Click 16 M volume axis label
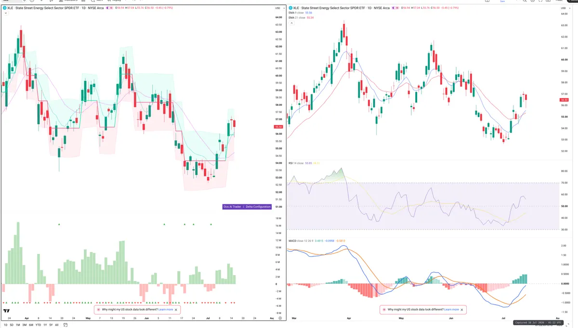The height and width of the screenshot is (328, 578). (x=278, y=226)
